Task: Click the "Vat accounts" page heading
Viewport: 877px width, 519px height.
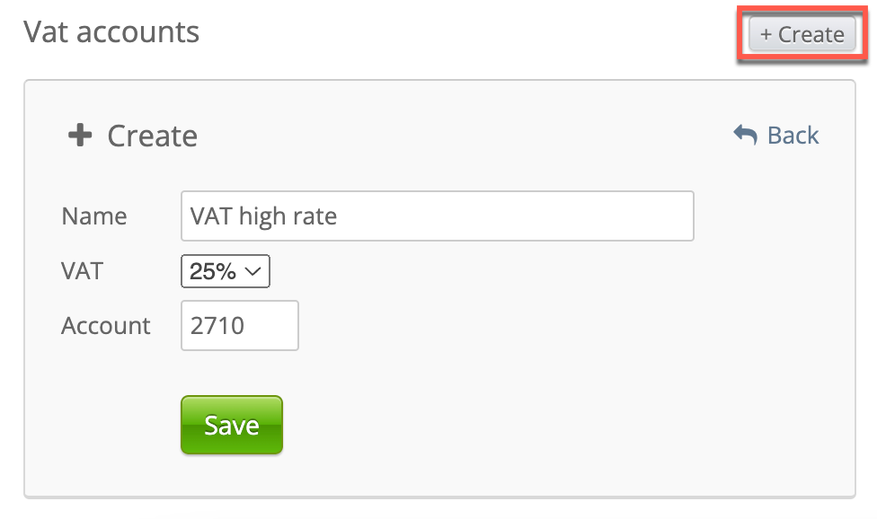Action: 111,32
